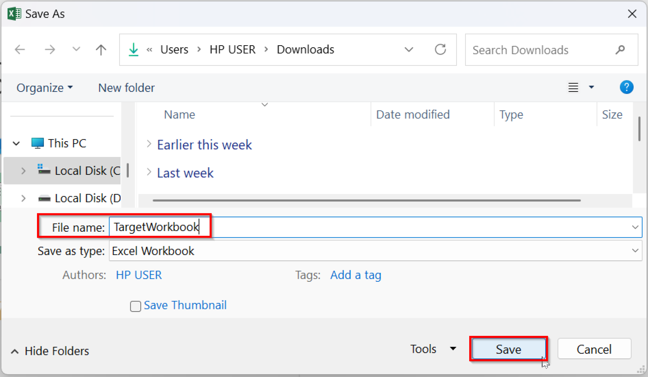Click the back navigation arrow
Screen dimensions: 648x377
coord(20,49)
